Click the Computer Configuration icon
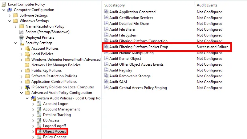The image size is (247, 139). point(10,10)
